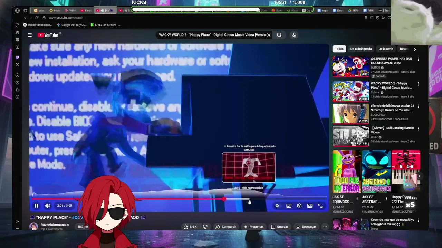The height and width of the screenshot is (248, 442).
Task: Switch to the Fiesta browser tab
Action: (x=86, y=11)
